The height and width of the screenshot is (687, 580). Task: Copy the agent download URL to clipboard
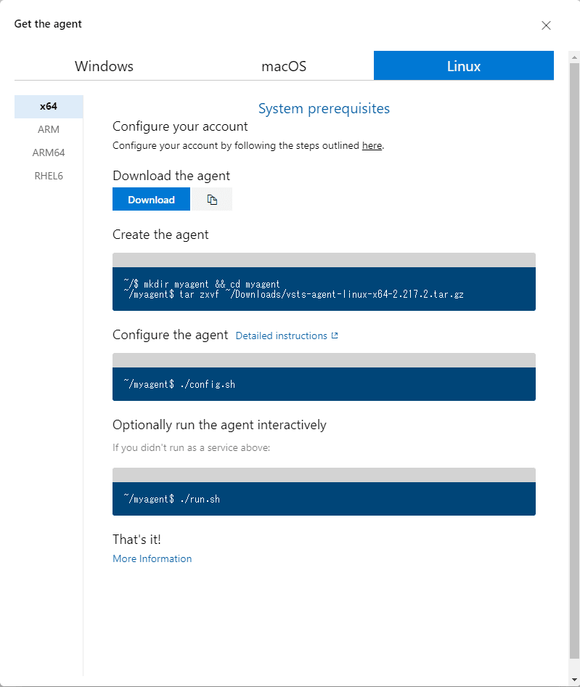212,200
